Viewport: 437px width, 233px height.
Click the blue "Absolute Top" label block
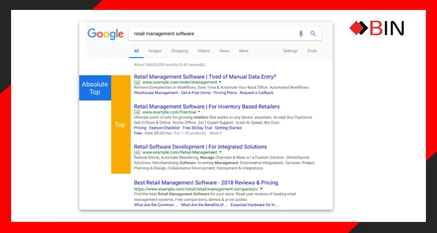(94, 88)
